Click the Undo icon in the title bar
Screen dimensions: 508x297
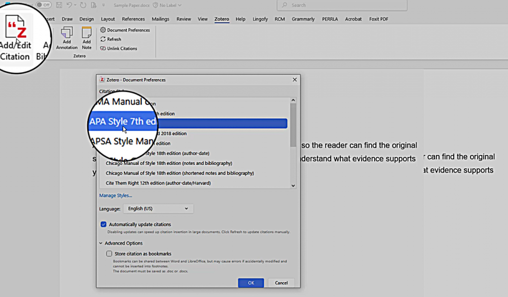point(70,5)
